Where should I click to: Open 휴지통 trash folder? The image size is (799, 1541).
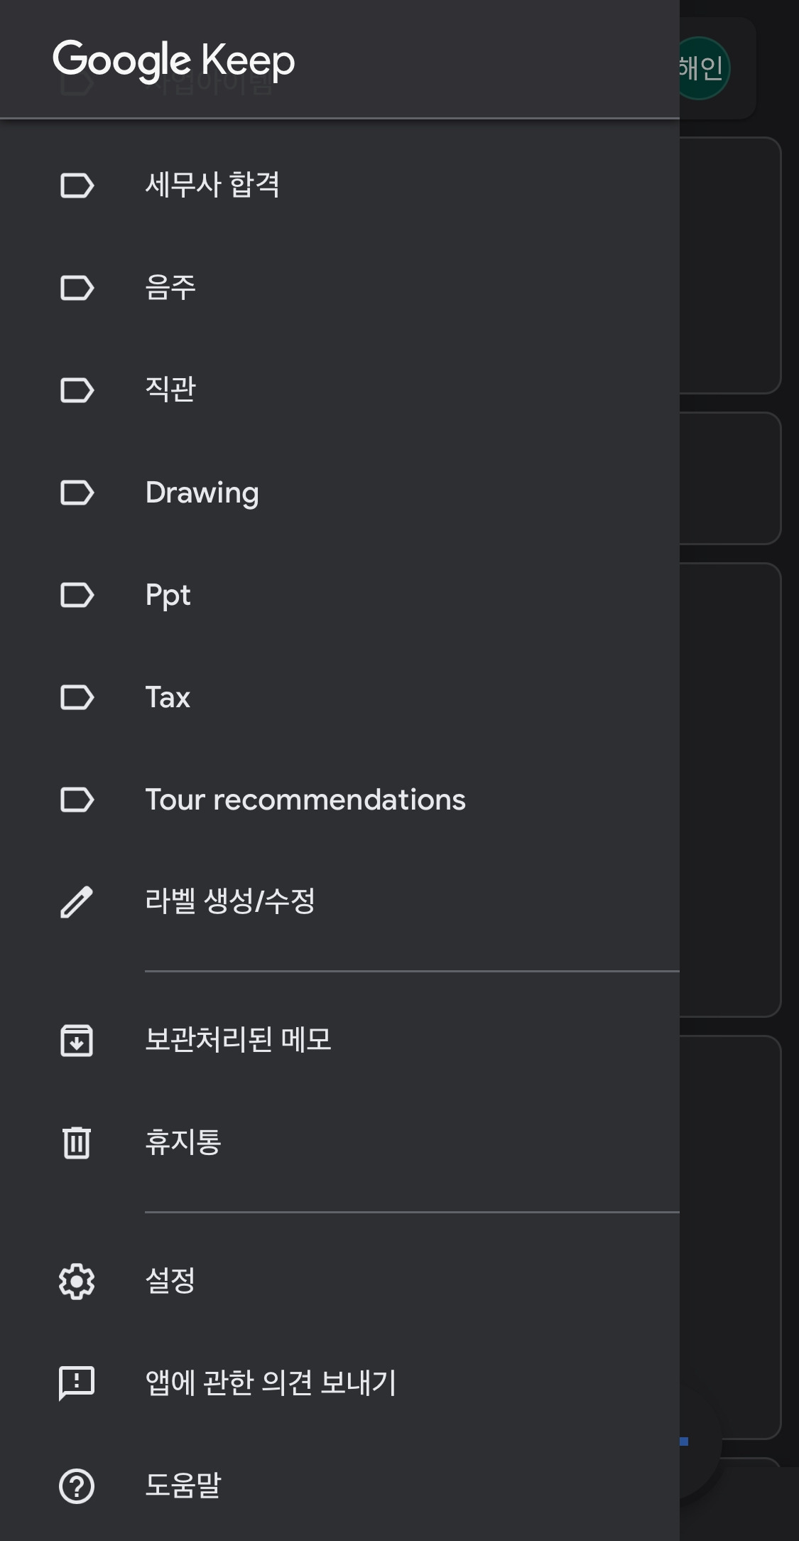339,1142
